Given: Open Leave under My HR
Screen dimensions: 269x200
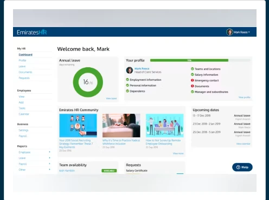Looking at the screenshot, I should coord(22,66).
